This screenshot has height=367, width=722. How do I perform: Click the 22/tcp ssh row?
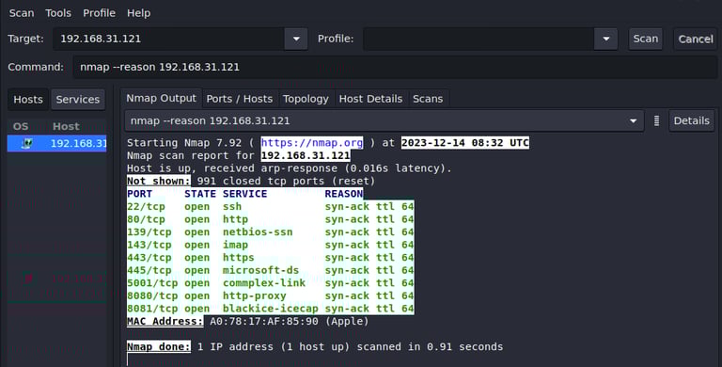271,206
